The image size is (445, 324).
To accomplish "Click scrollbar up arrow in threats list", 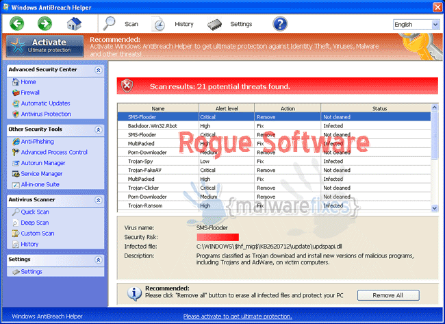I will 435,108.
